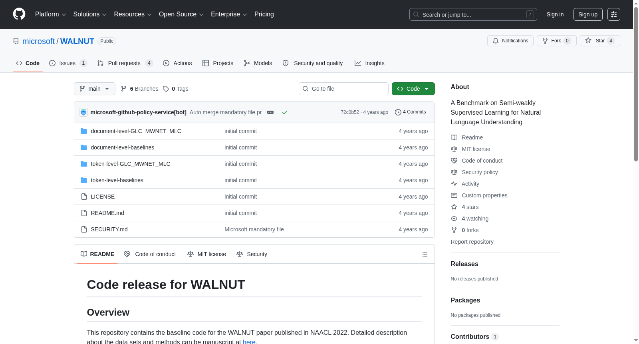Click the heart icon beside Code of conduct

[x=454, y=161]
